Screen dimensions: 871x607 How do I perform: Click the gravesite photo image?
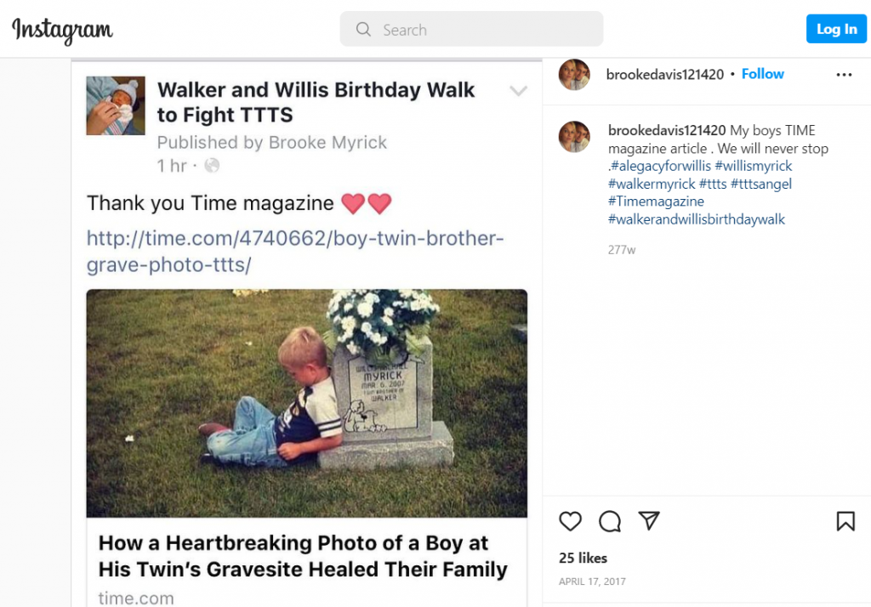(306, 403)
